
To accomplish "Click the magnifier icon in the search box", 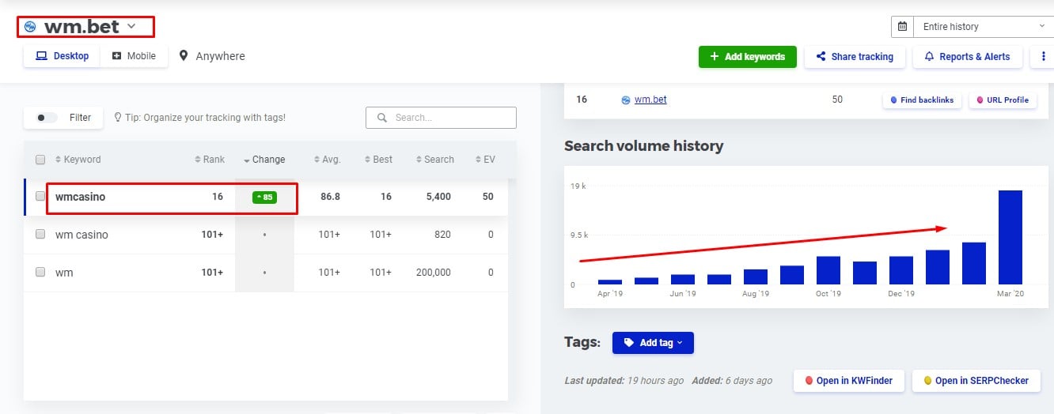I will (x=382, y=118).
